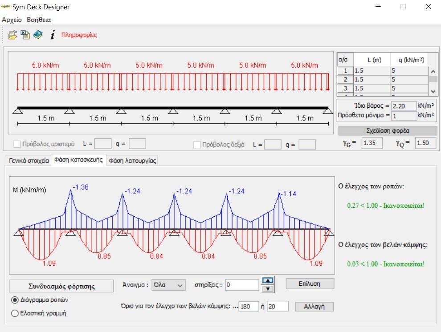This screenshot has height=332, width=441.
Task: Click the Αλλαγή button
Action: click(314, 307)
